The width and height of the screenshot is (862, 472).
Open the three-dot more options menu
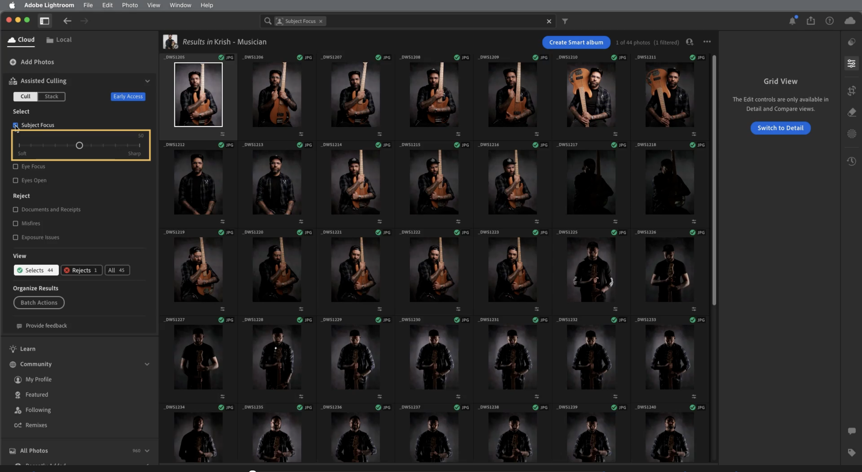coord(707,42)
